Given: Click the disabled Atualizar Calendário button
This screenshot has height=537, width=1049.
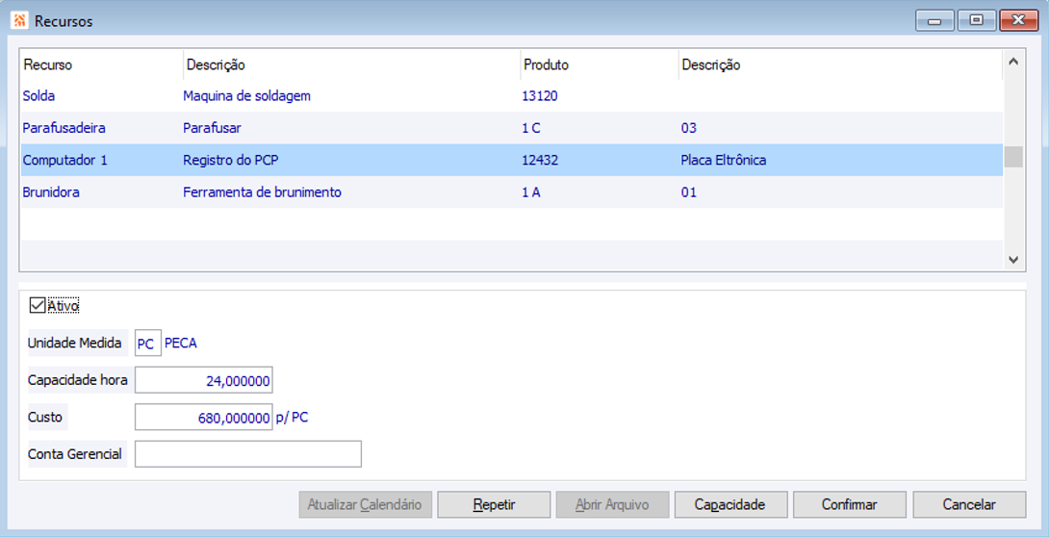Looking at the screenshot, I should 366,505.
